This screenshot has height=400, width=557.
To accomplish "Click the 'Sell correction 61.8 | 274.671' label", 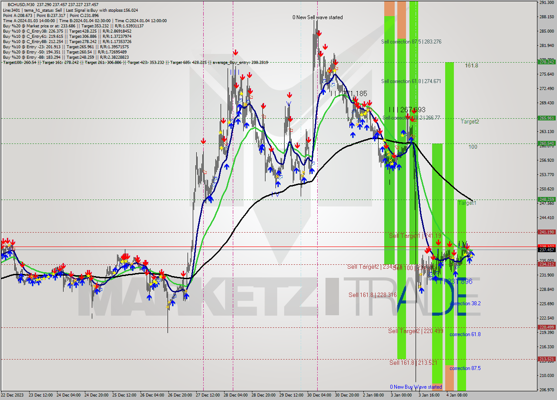I will [x=411, y=81].
